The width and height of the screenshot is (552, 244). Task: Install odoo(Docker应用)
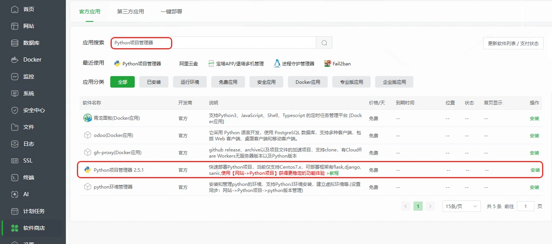(534, 136)
